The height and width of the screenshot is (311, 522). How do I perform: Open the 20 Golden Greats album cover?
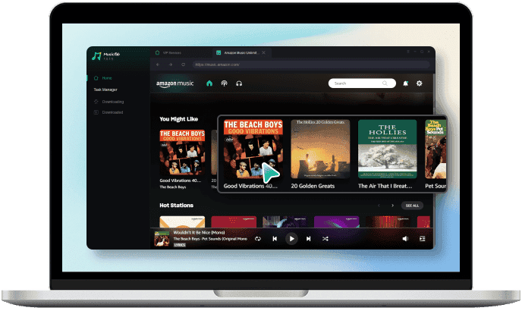tap(320, 149)
